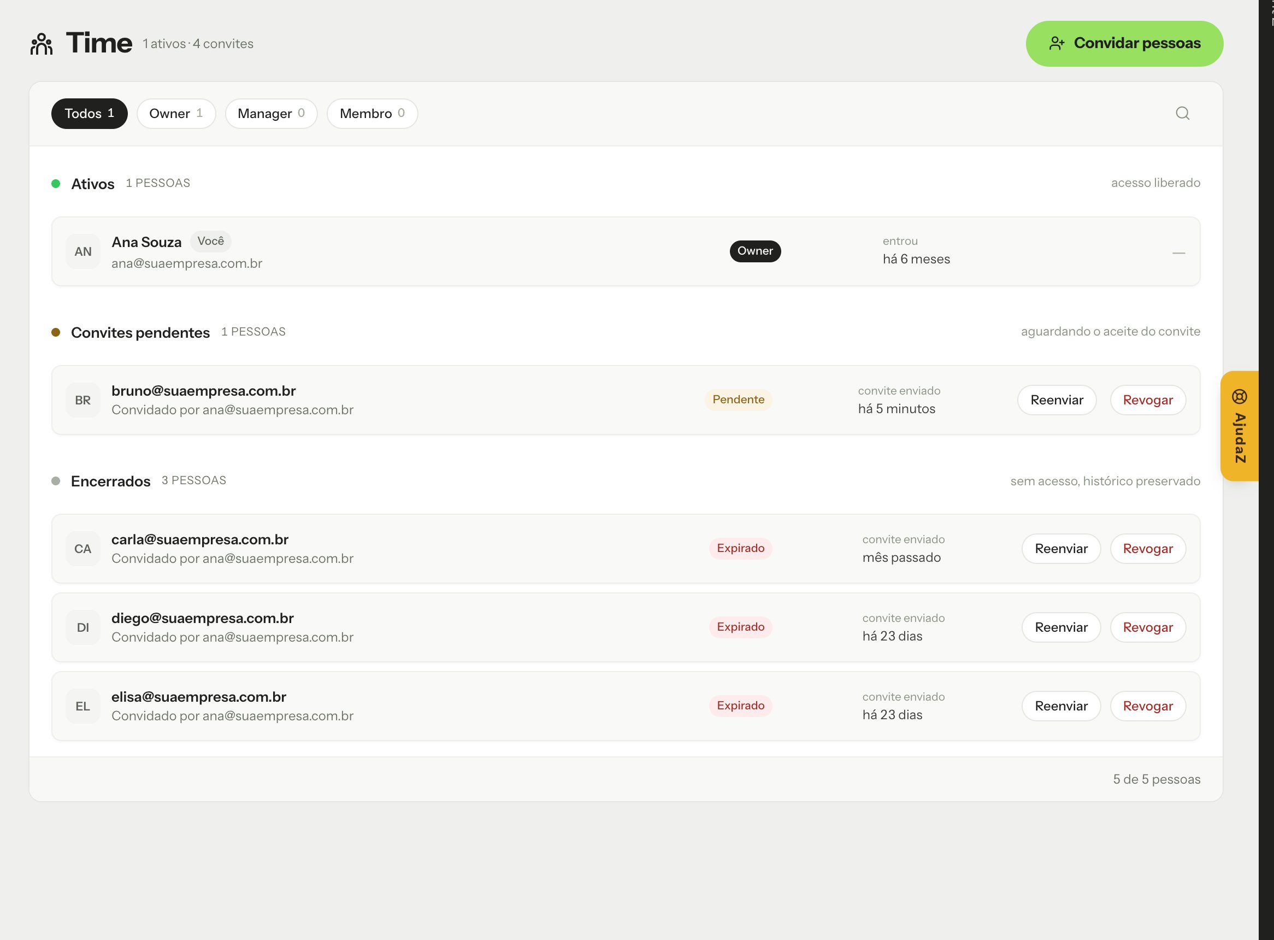1274x940 pixels.
Task: Revoke invite for carla@suaempresa.com.br
Action: [1148, 549]
